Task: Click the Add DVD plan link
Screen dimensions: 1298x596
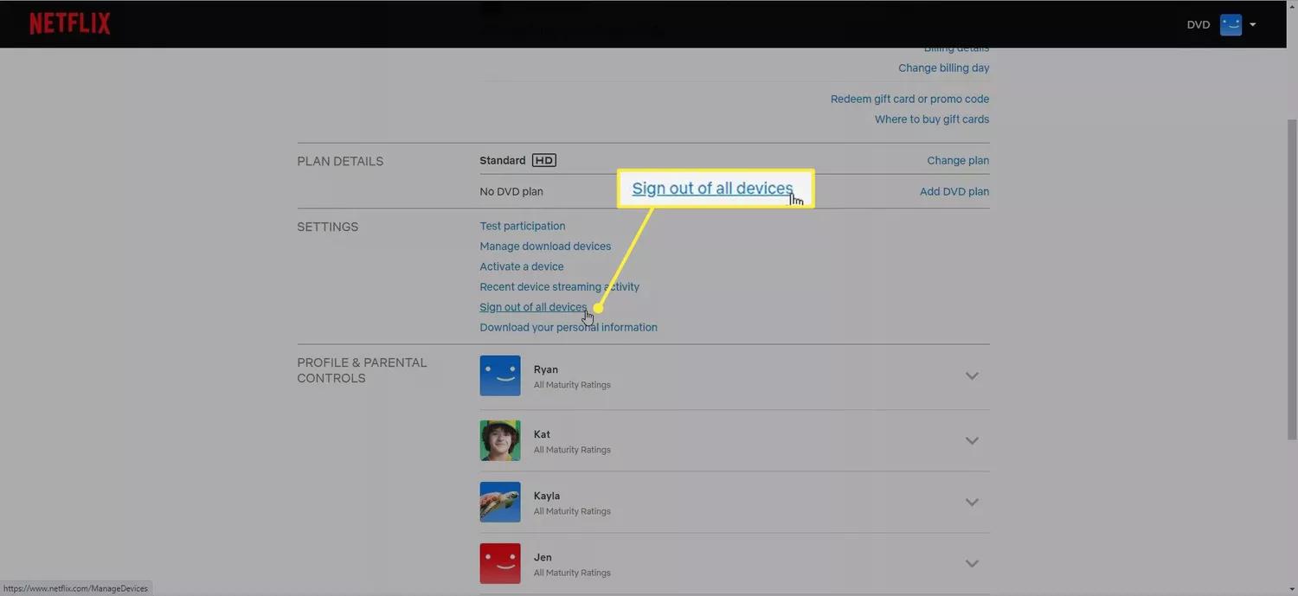Action: (x=954, y=191)
